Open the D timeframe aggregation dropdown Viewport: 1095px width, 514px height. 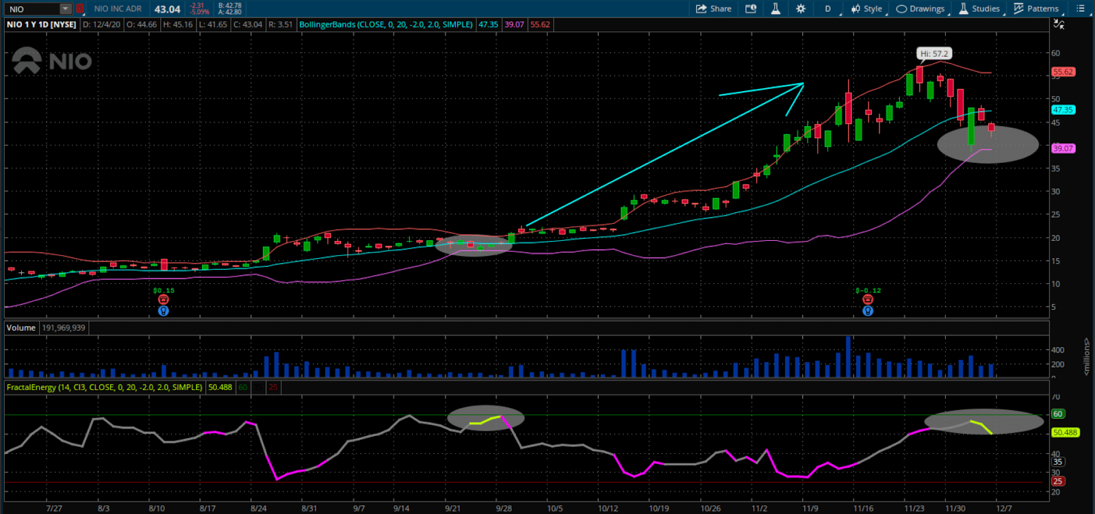tap(827, 9)
